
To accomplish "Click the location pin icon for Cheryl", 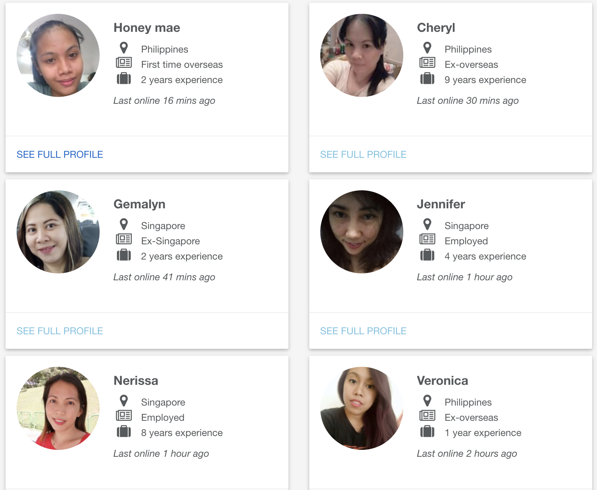I will point(427,48).
